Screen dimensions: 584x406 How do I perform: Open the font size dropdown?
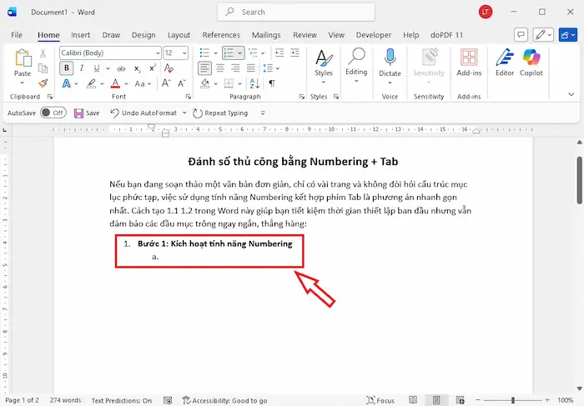184,53
